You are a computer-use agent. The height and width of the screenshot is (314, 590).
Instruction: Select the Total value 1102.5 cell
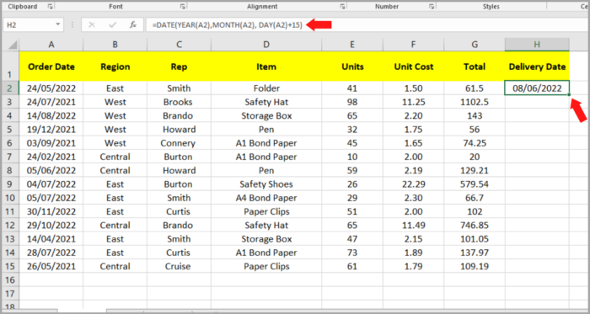[x=475, y=102]
